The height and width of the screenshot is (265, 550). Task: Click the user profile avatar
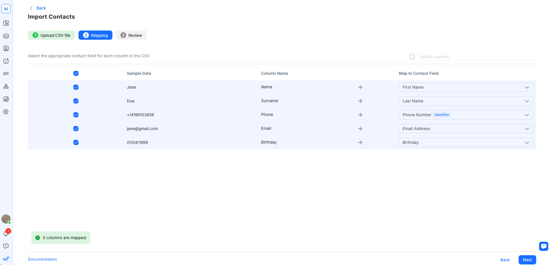pos(6,219)
